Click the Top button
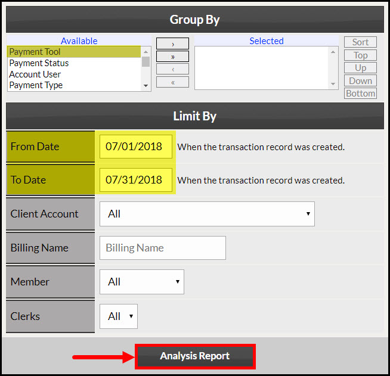Viewport: 390px width, 376px height. pyautogui.click(x=360, y=55)
